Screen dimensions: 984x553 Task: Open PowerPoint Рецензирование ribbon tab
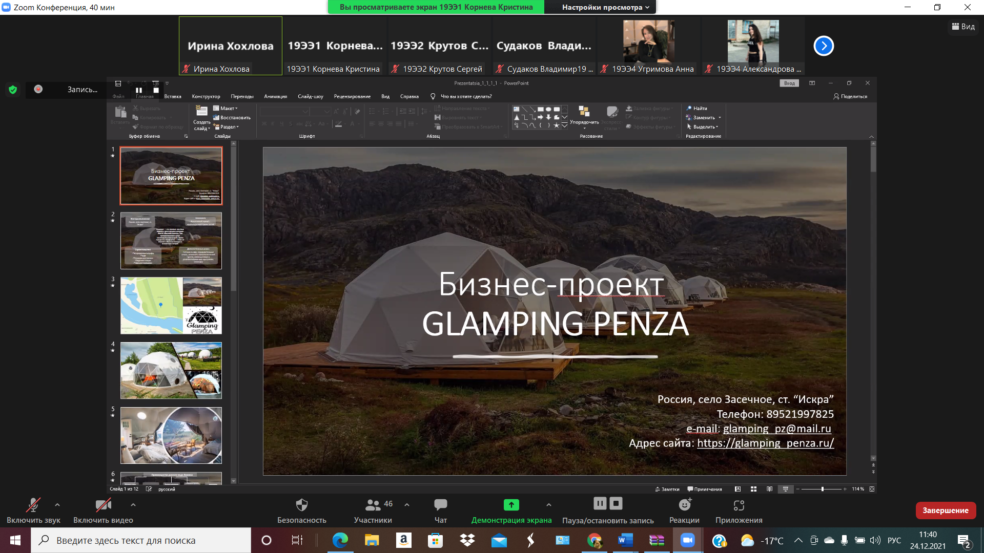[x=352, y=96]
